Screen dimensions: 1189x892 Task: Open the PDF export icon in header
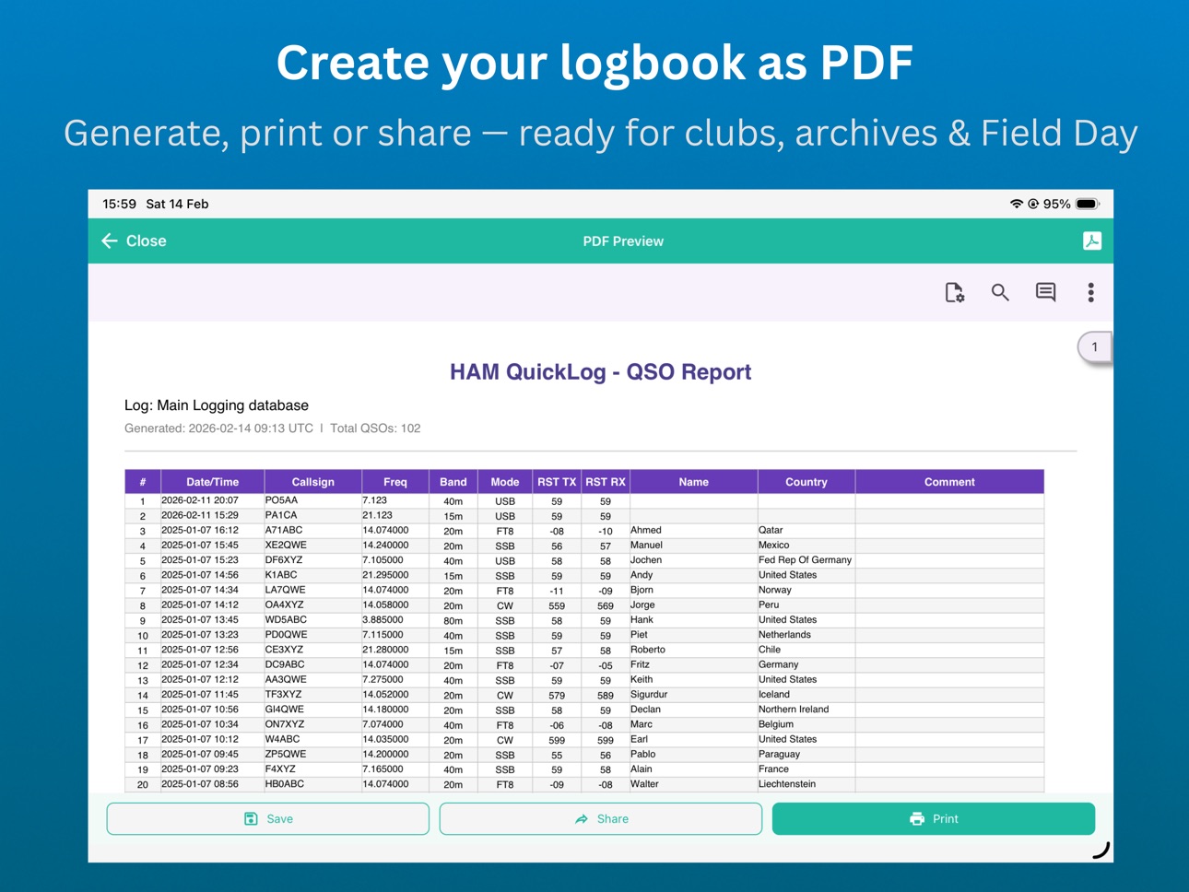tap(1091, 241)
